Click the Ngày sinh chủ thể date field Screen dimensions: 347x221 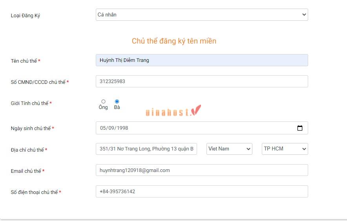tap(202, 128)
